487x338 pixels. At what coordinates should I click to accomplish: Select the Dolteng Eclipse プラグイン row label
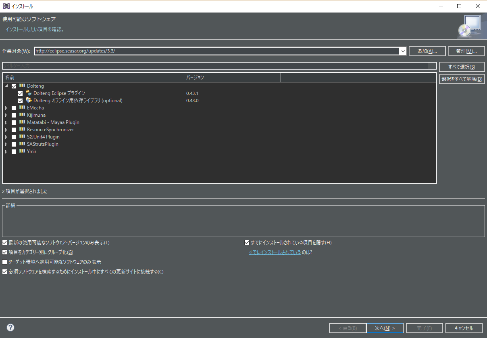coord(59,93)
